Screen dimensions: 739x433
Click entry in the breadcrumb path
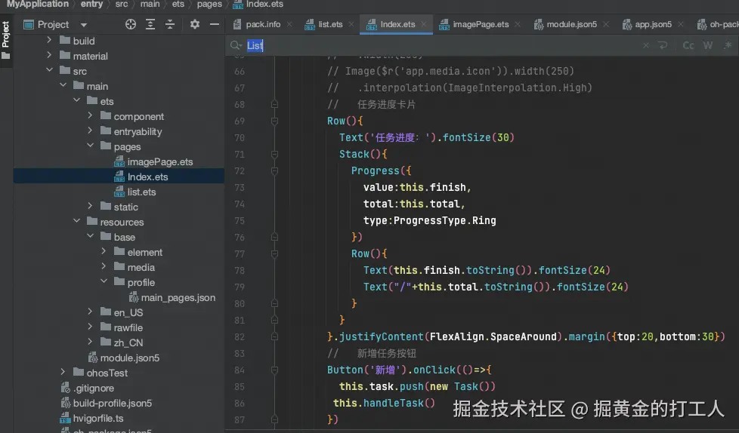click(91, 5)
